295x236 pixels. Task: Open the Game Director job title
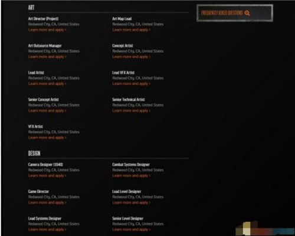(x=38, y=191)
